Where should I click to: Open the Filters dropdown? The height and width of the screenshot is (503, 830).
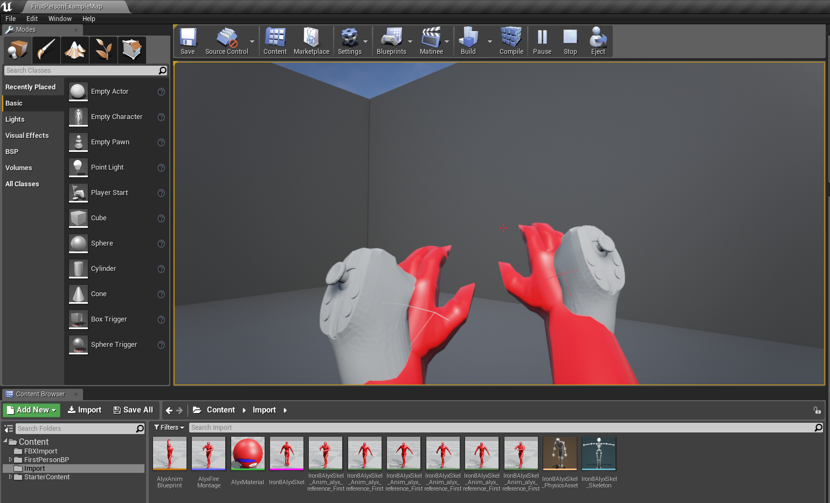click(x=169, y=428)
